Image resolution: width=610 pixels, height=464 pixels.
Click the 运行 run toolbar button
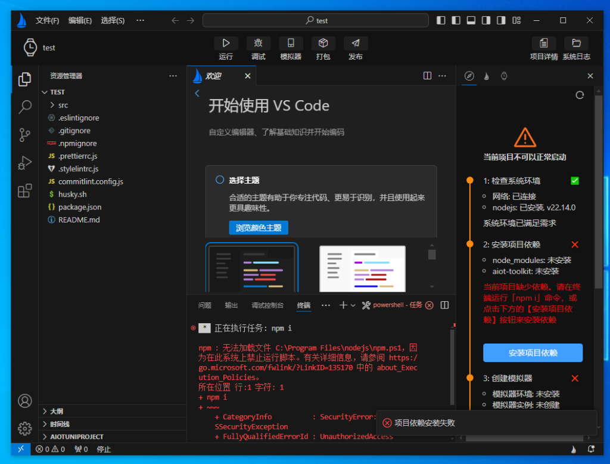tap(226, 49)
